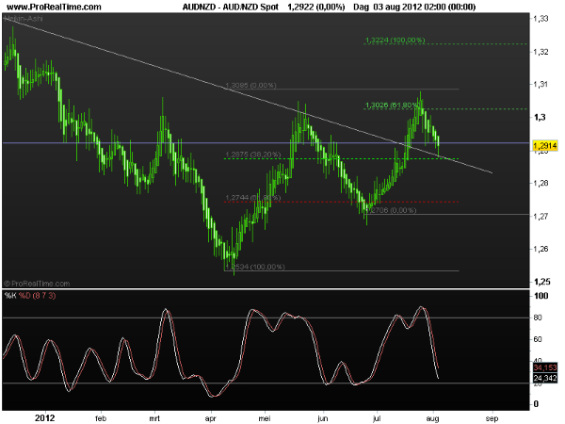Select the AUDNZD - AUD/NZD Spot title
This screenshot has height=424, width=565.
231,7
